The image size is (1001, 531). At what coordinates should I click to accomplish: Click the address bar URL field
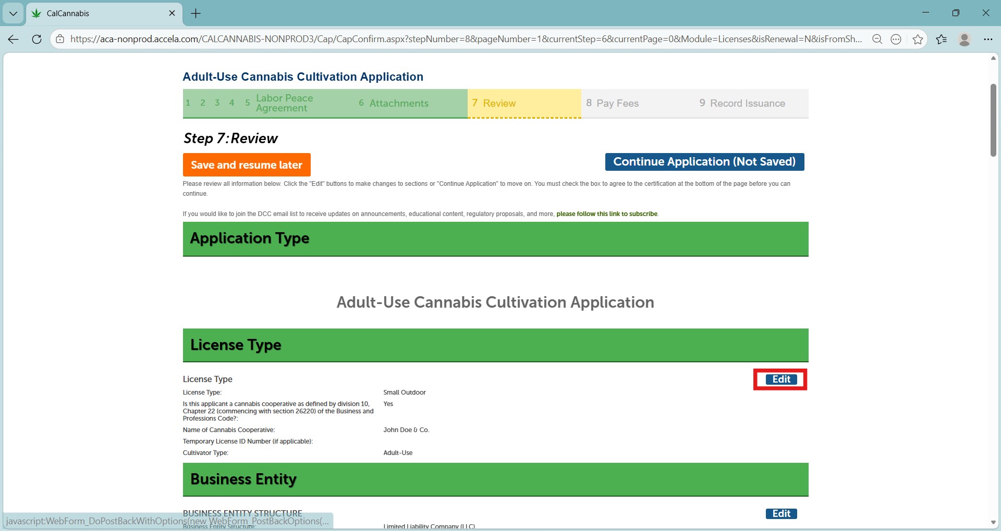(x=466, y=39)
